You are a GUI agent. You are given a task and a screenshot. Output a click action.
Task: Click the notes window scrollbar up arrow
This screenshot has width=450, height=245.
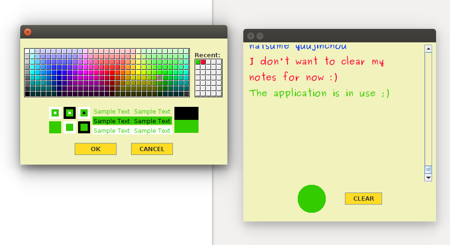coord(428,49)
